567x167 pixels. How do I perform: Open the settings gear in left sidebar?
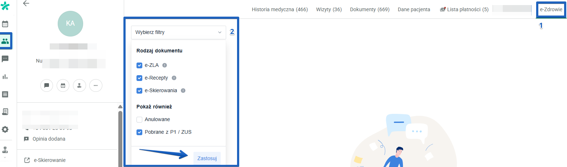pos(5,129)
